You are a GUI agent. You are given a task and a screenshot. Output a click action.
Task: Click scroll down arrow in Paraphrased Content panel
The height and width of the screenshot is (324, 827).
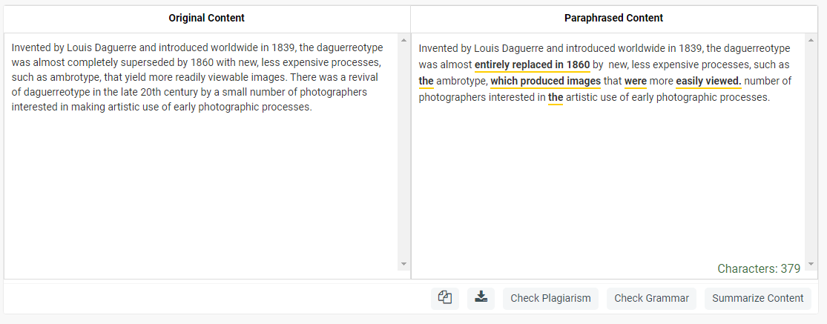click(811, 264)
